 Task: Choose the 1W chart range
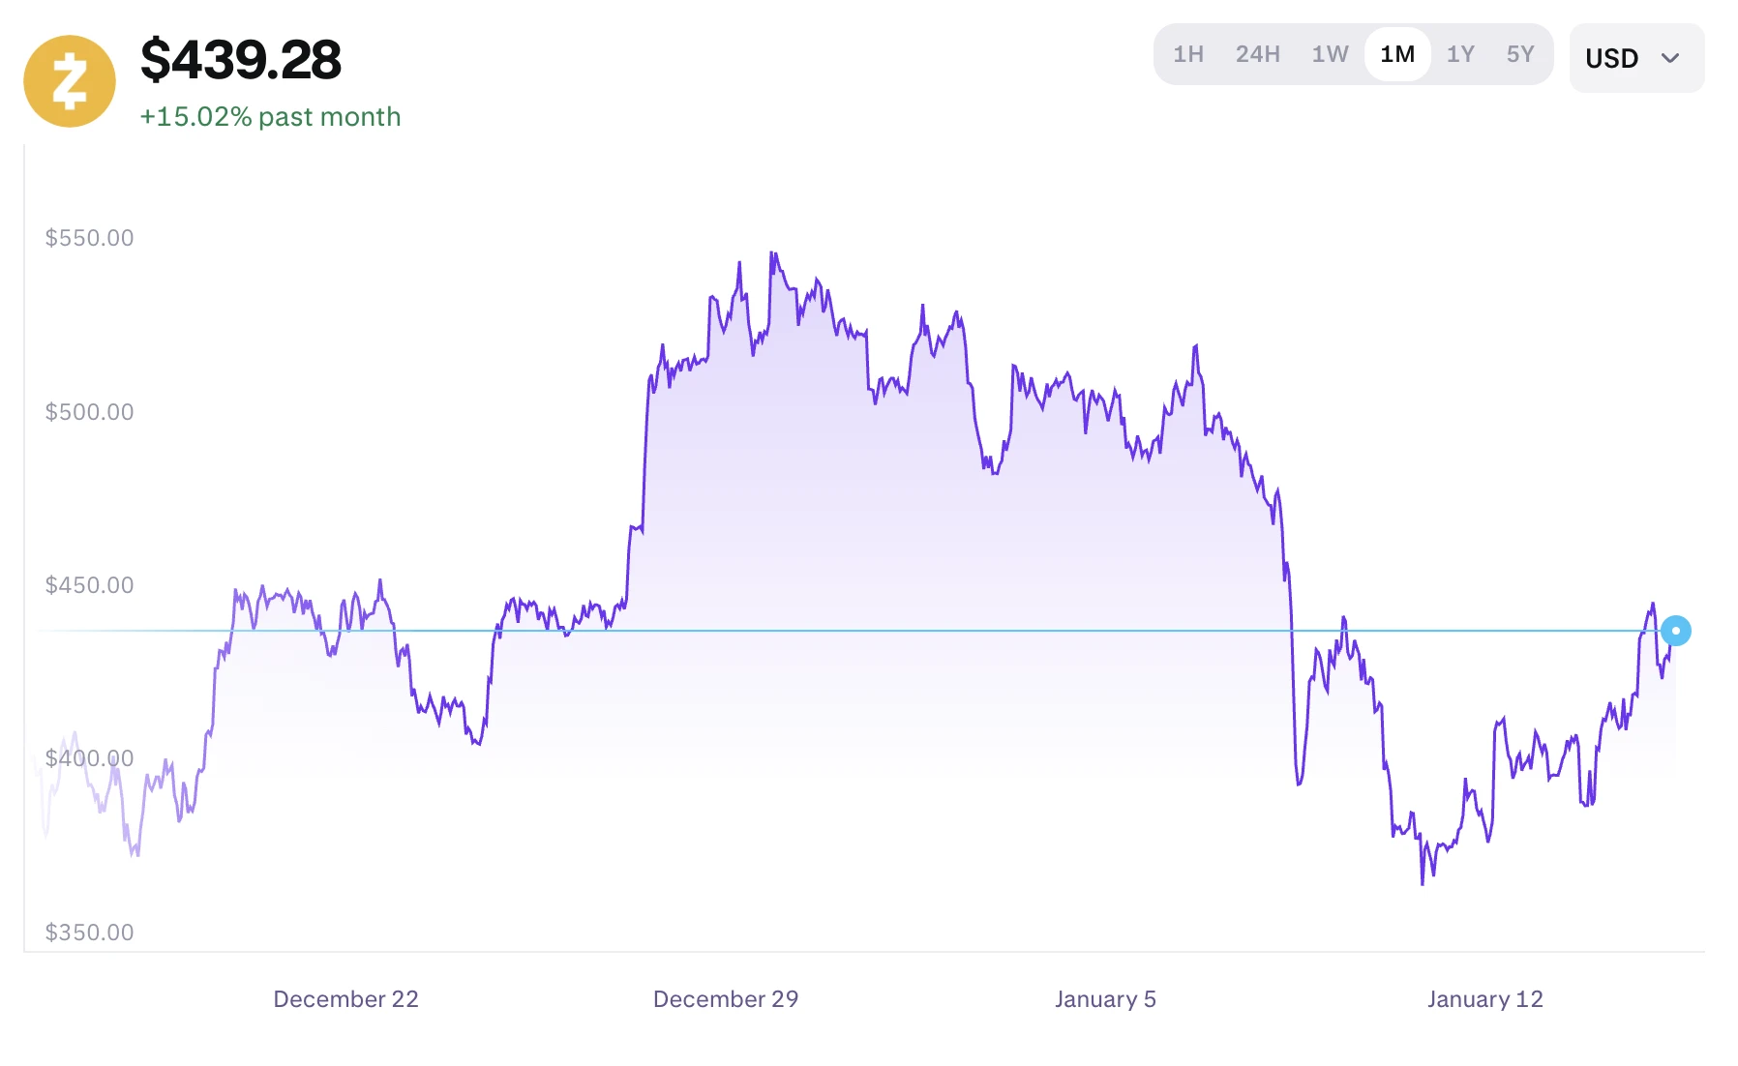click(x=1330, y=54)
